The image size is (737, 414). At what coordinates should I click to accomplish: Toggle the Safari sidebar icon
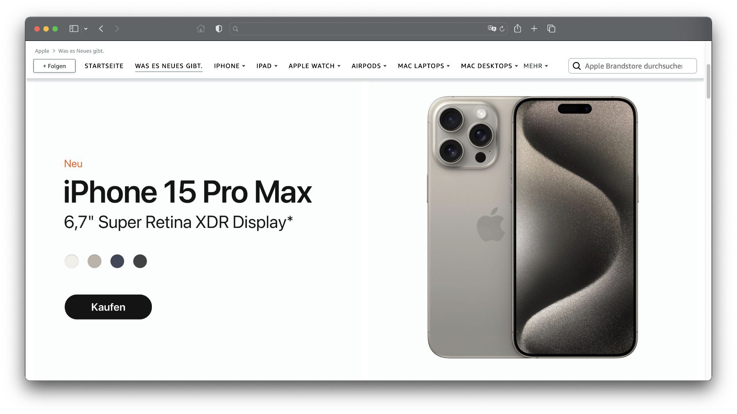pyautogui.click(x=74, y=29)
